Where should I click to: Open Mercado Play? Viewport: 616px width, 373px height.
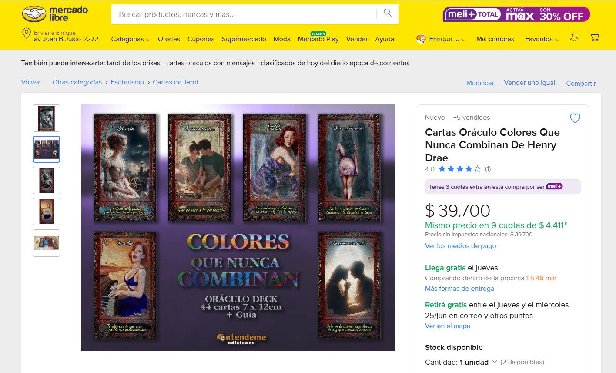(x=318, y=39)
